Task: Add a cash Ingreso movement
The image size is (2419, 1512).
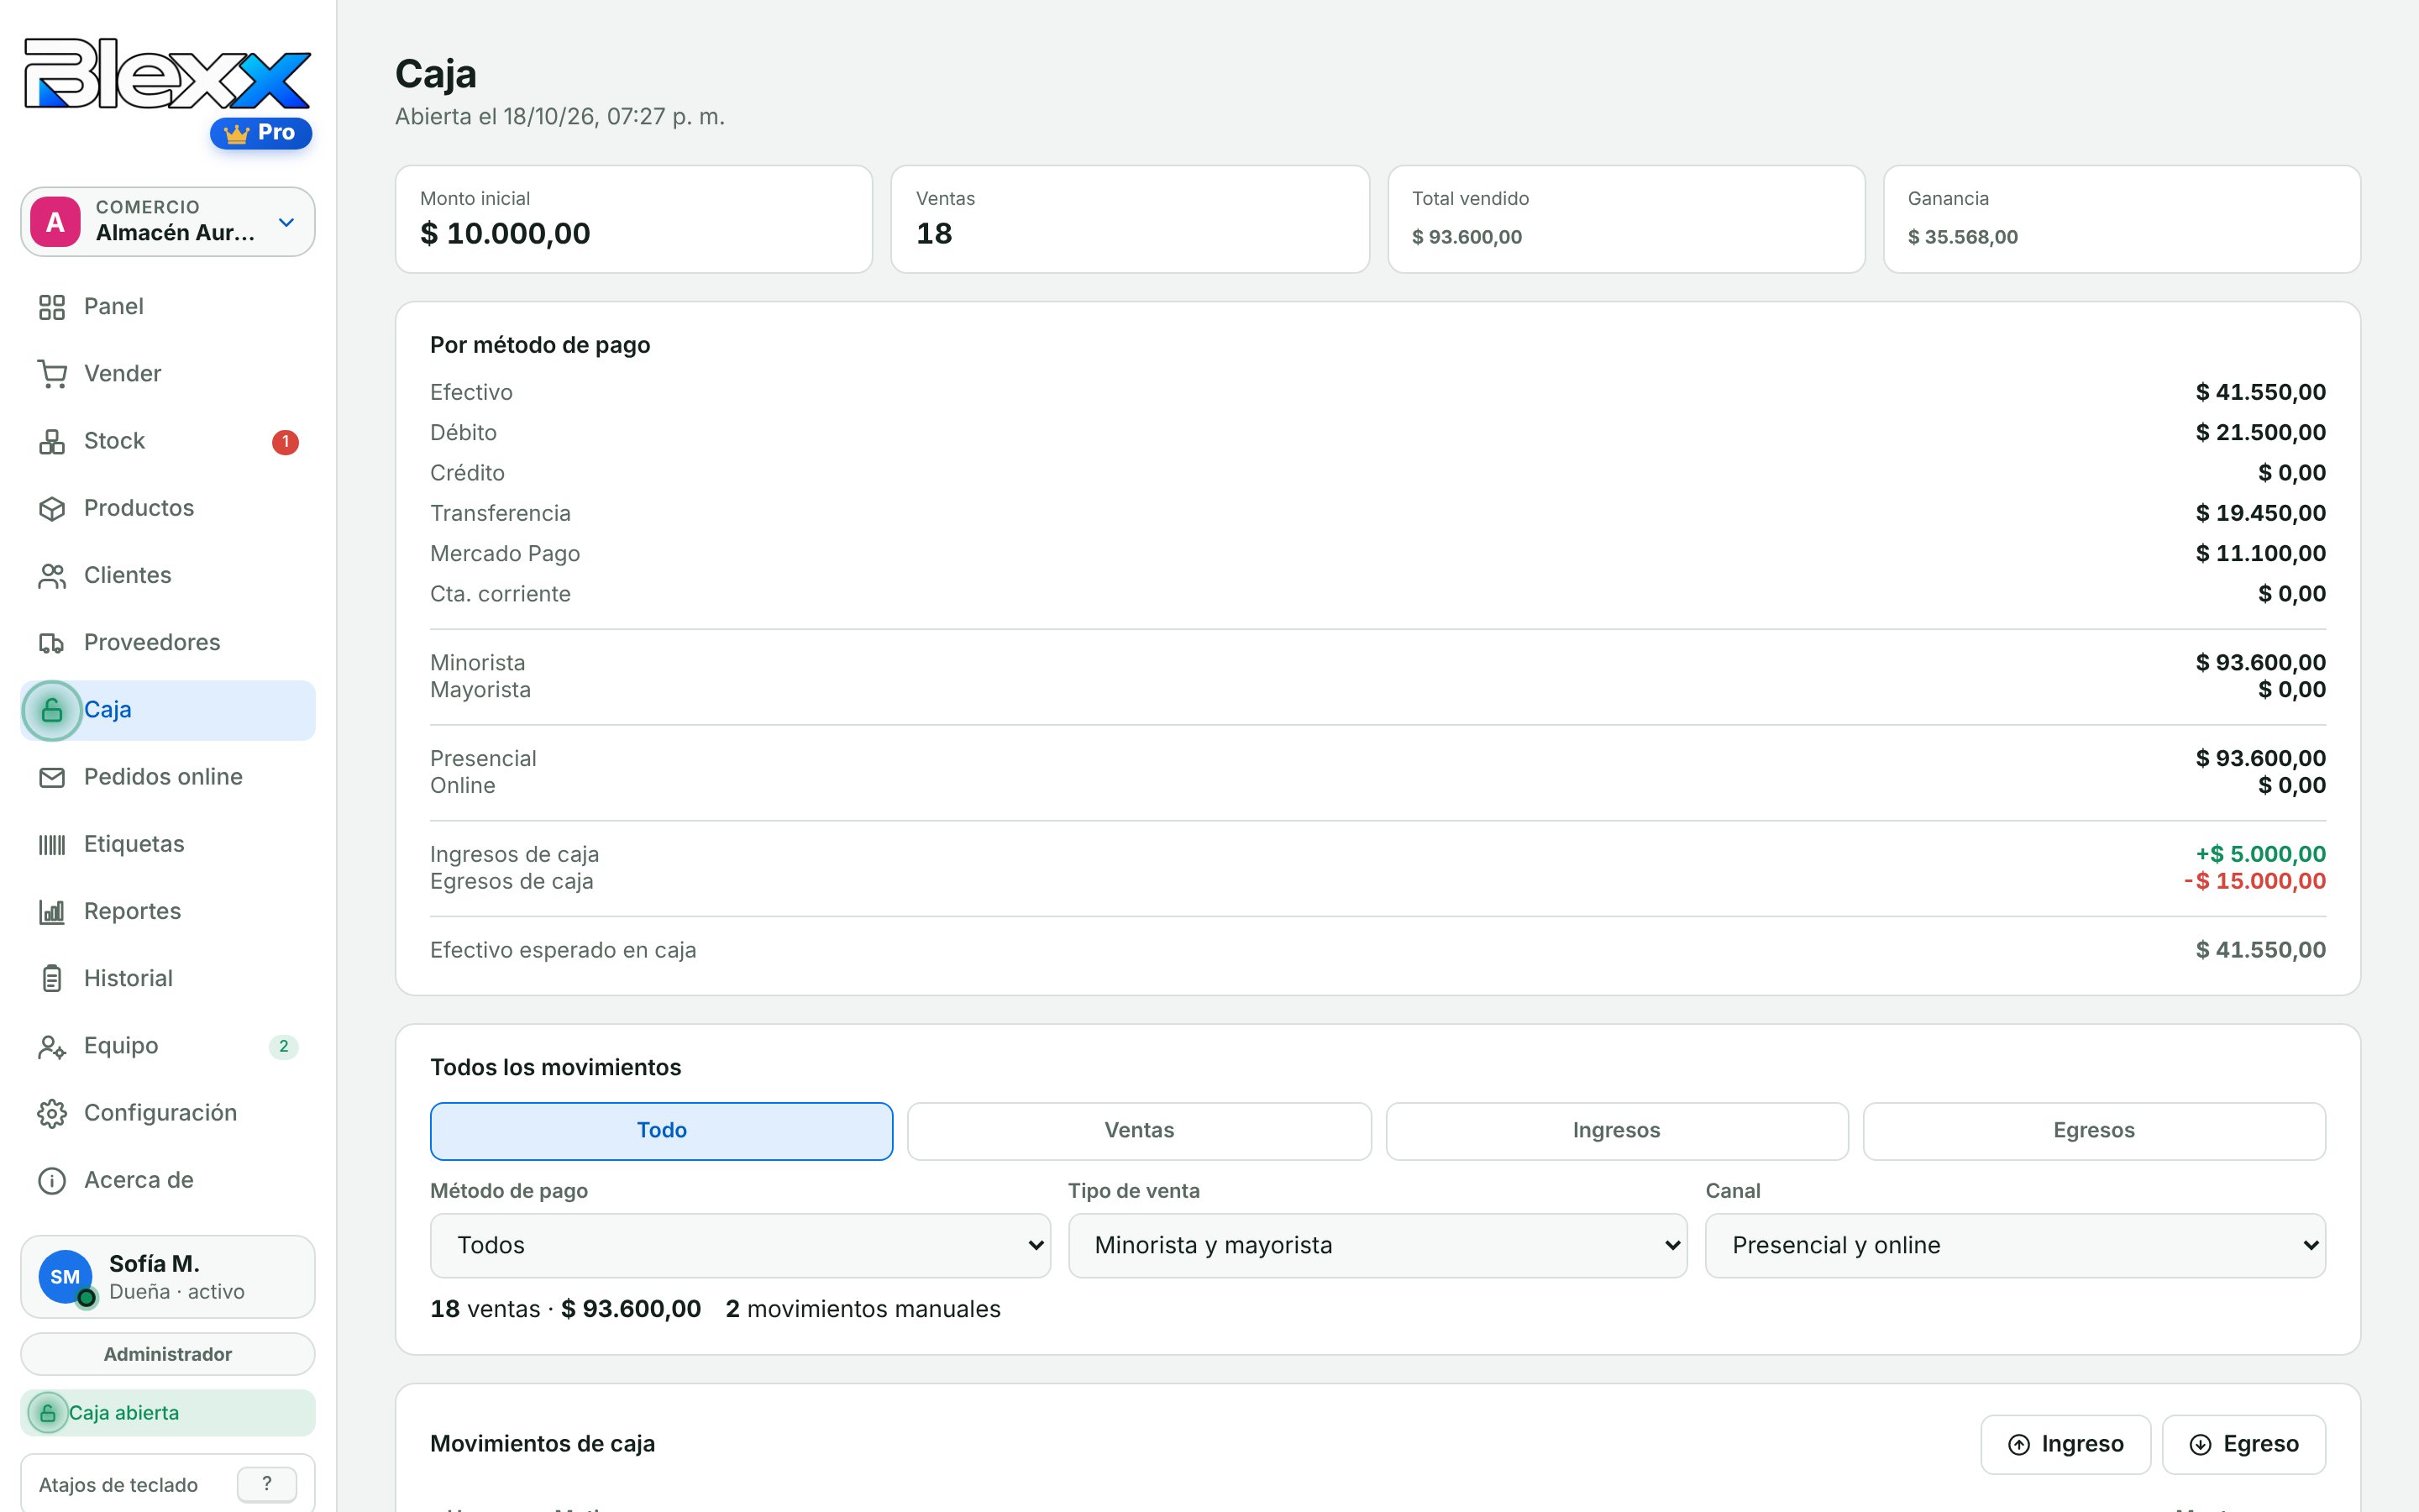Action: click(2065, 1444)
